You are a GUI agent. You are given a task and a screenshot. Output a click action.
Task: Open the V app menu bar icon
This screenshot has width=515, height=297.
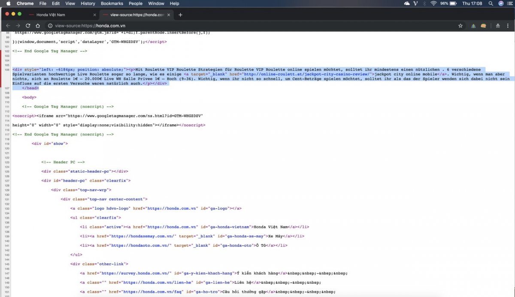tap(415, 3)
